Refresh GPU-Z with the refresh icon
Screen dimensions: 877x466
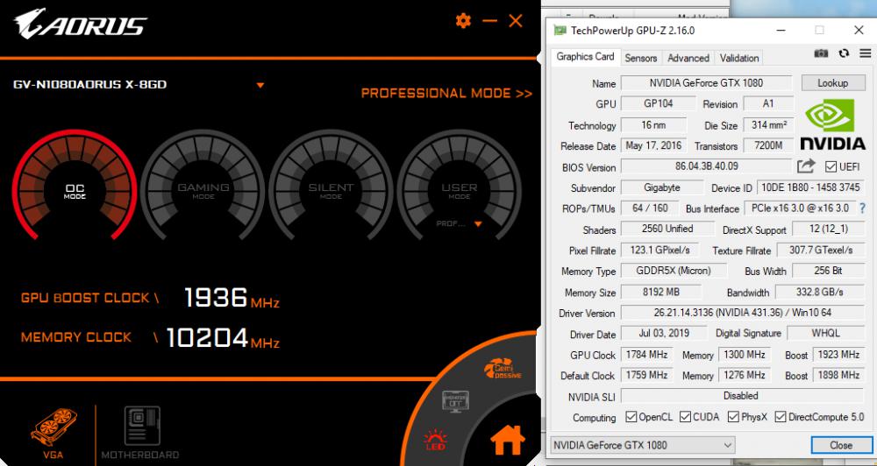844,53
